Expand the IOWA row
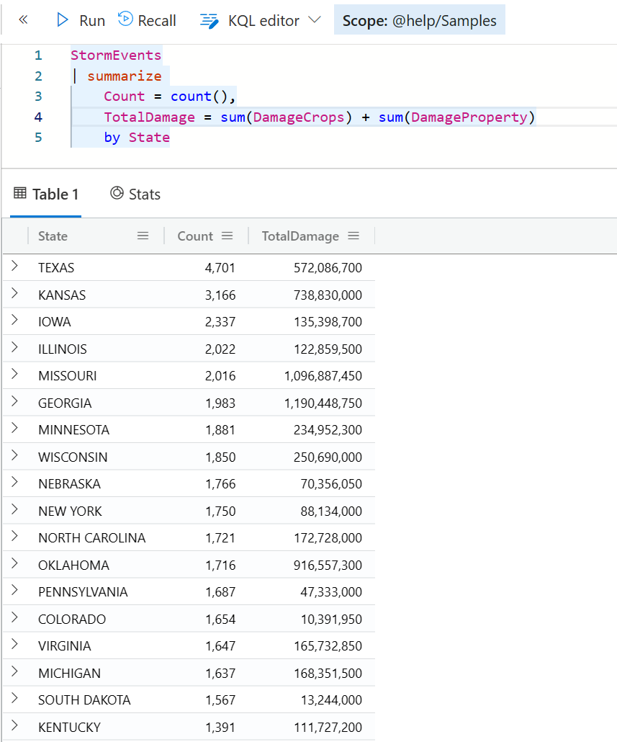The width and height of the screenshot is (617, 742). (x=14, y=320)
